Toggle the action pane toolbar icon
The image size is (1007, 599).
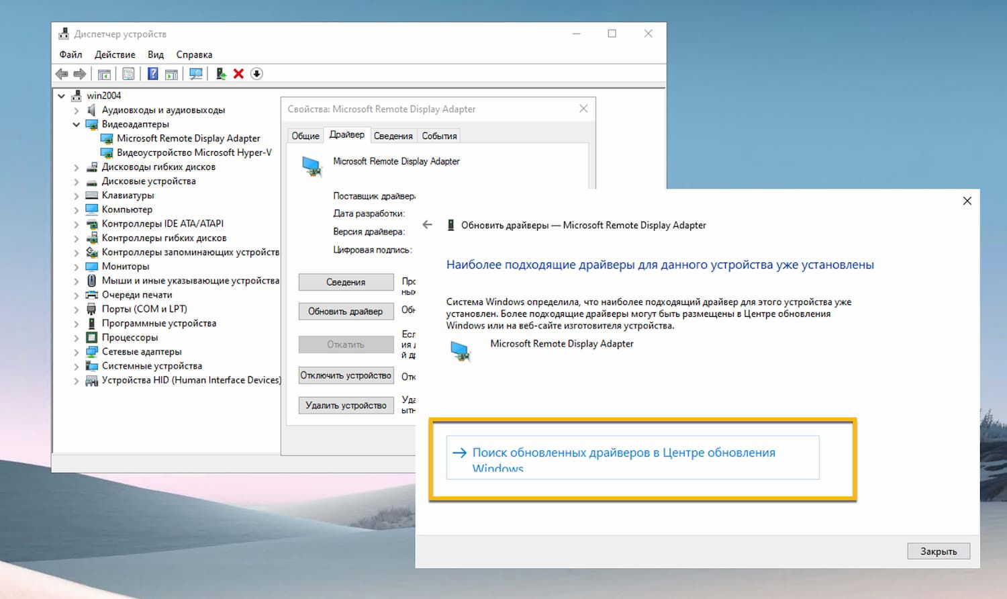[171, 74]
